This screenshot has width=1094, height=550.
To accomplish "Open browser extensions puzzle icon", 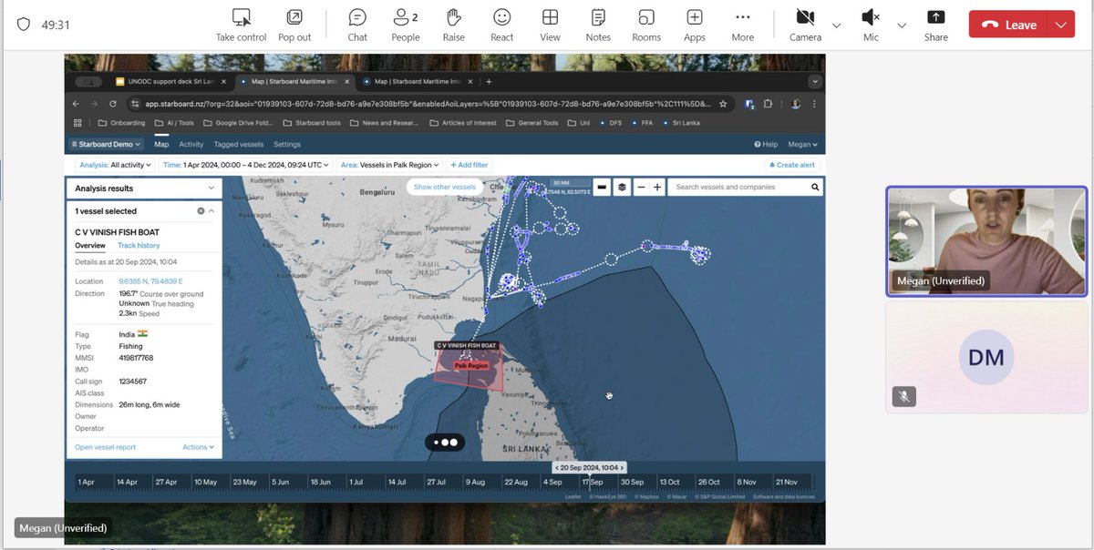I will [x=768, y=104].
